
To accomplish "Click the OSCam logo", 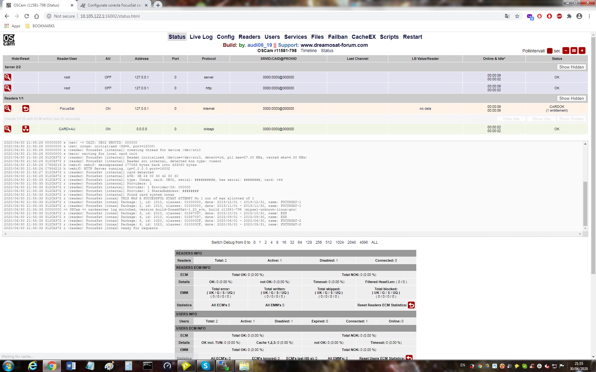I will click(9, 40).
